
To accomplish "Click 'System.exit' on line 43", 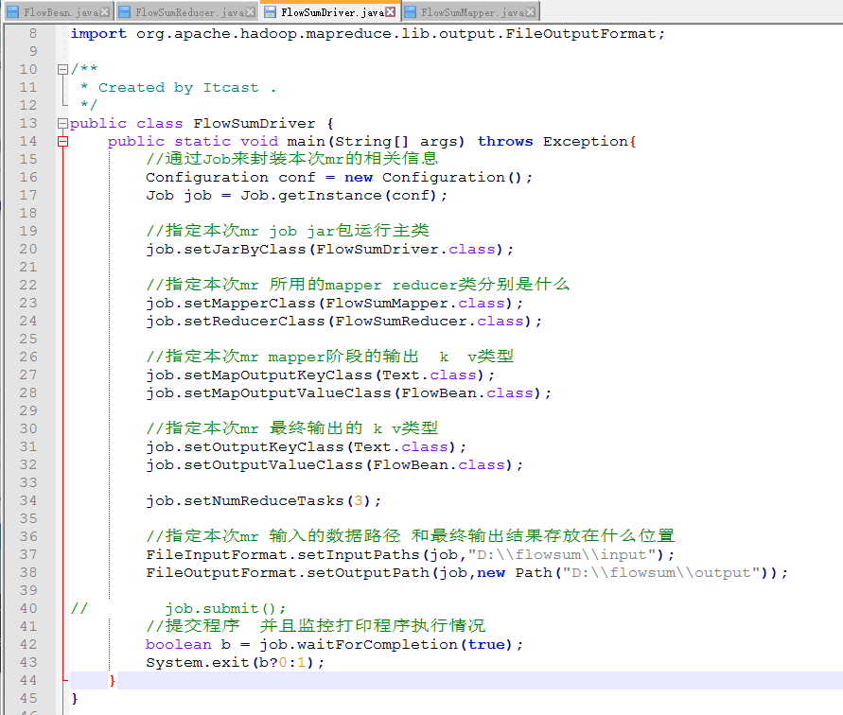I will click(198, 662).
